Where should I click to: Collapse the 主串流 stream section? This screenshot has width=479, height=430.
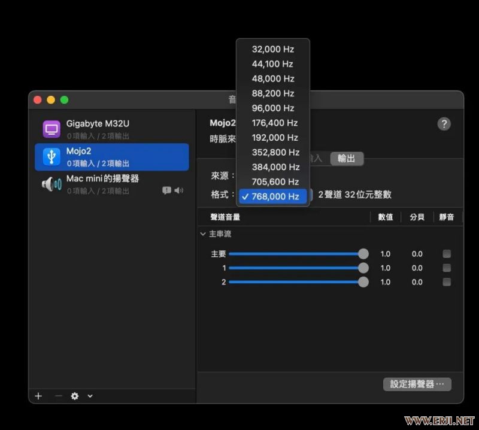203,234
